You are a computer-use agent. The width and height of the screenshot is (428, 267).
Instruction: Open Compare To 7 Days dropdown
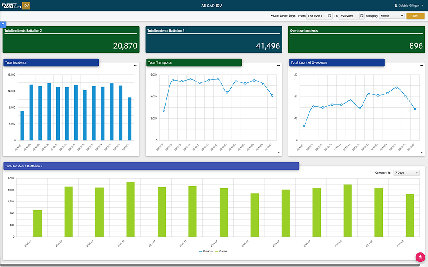(407, 173)
